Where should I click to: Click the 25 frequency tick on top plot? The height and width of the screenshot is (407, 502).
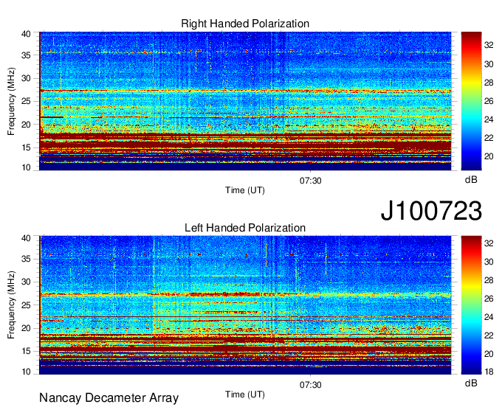click(26, 101)
